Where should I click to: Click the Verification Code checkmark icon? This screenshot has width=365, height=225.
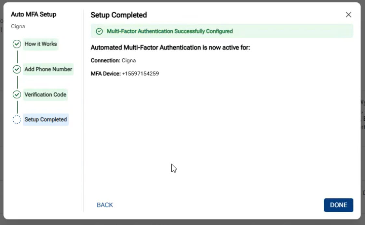click(x=17, y=95)
